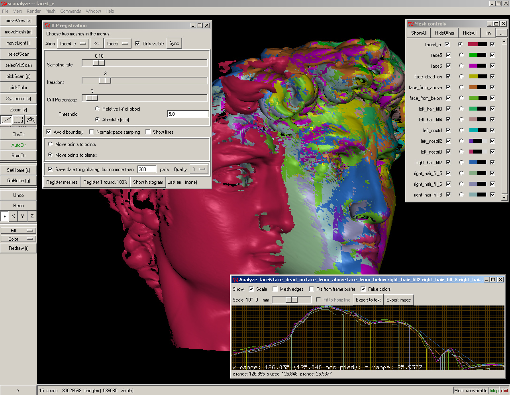Open the Help menu

(x=110, y=11)
